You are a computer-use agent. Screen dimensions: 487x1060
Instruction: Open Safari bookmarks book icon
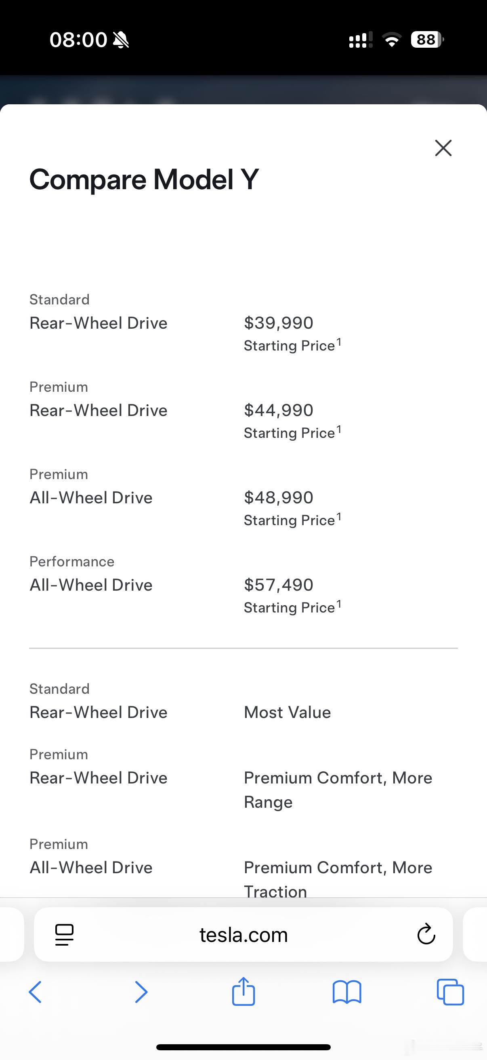coord(347,992)
